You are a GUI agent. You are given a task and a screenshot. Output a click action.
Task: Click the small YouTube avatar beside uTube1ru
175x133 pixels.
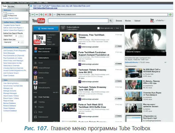tap(152, 21)
